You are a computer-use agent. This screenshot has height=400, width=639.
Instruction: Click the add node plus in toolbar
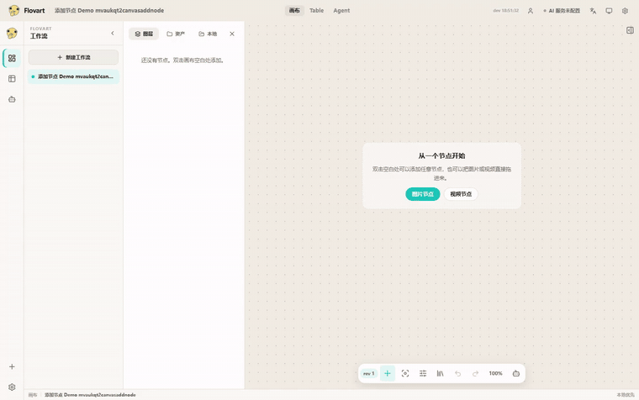pyautogui.click(x=388, y=373)
